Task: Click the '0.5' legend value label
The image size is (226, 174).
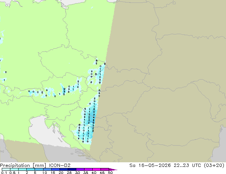Action: click(12, 173)
